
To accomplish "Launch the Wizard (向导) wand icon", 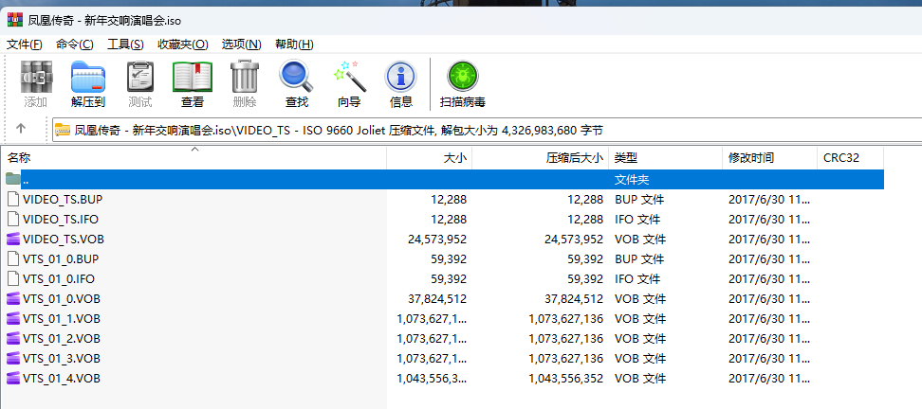I will coord(349,77).
